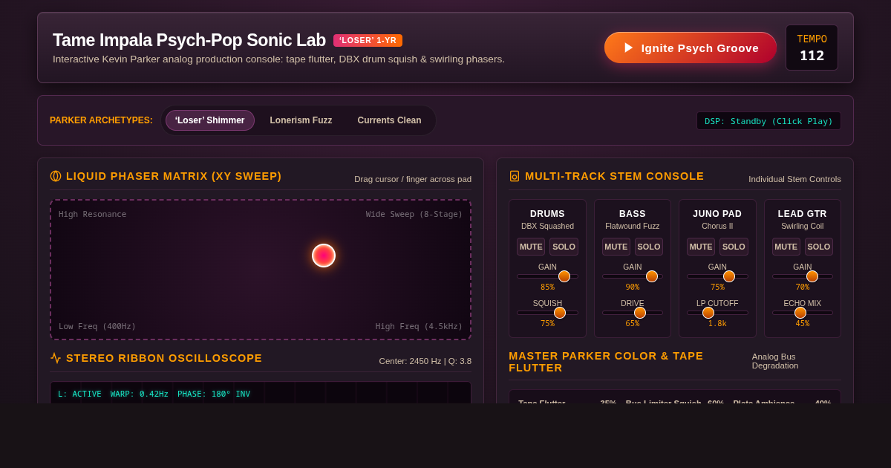The width and height of the screenshot is (891, 468).
Task: Click the waveform icon beside Stereo Ribbon Oscilloscope
Action: [56, 358]
